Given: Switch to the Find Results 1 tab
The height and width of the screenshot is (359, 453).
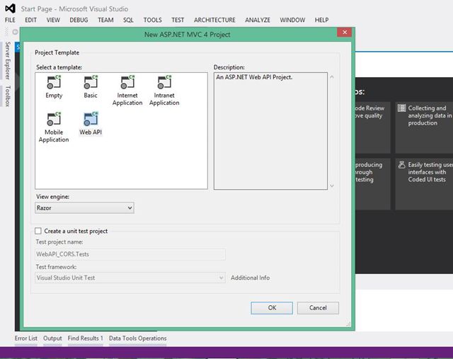Looking at the screenshot, I should [85, 338].
